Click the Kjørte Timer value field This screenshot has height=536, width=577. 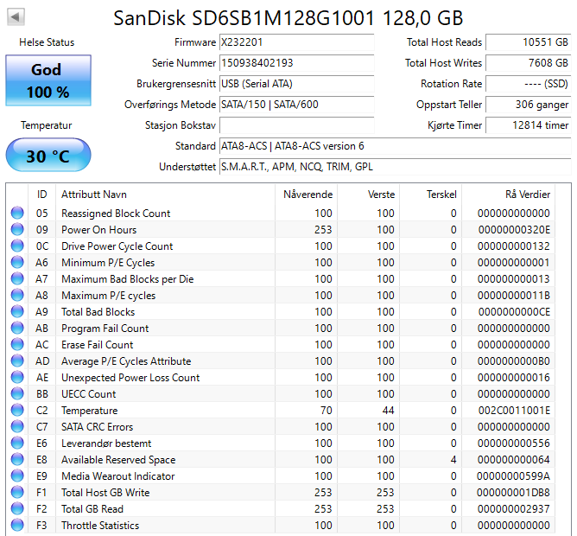(x=528, y=125)
